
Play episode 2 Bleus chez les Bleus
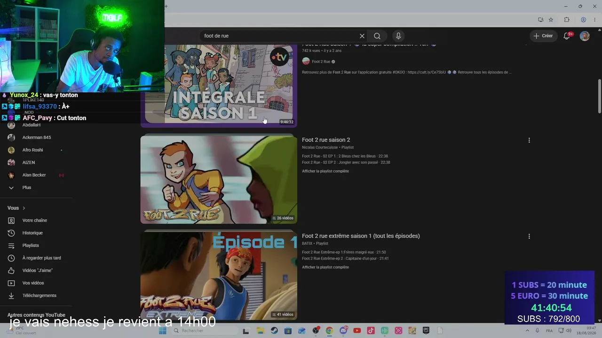(345, 156)
